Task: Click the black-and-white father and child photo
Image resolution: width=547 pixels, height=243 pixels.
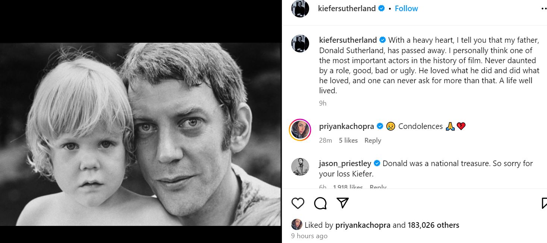Action: (x=141, y=134)
